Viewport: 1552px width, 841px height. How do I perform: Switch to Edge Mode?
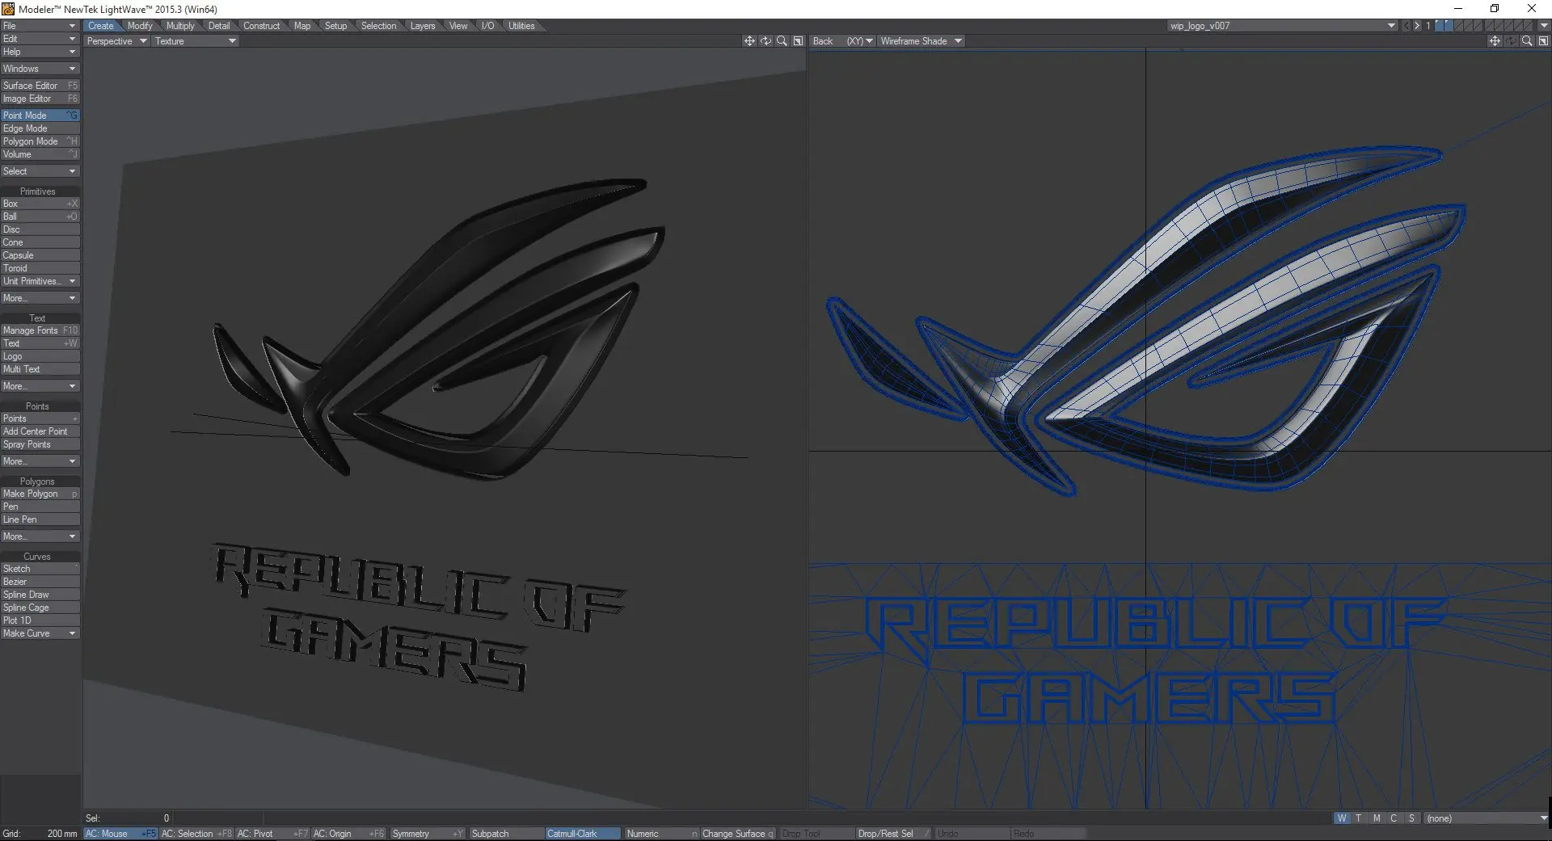coord(40,128)
